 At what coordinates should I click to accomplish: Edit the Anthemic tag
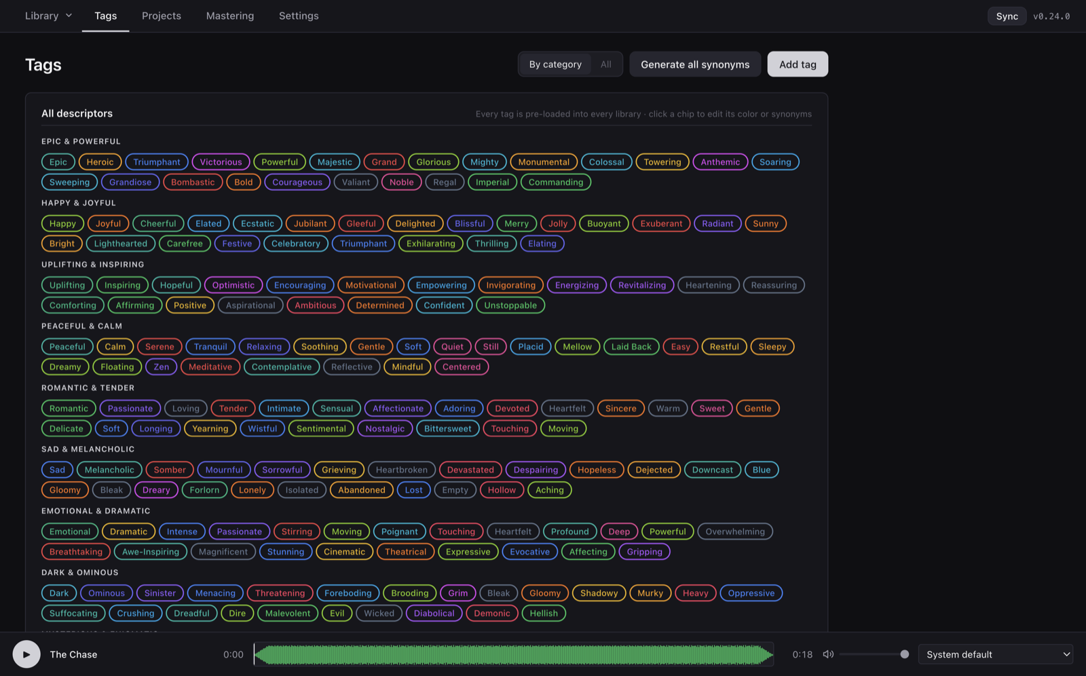click(x=720, y=162)
